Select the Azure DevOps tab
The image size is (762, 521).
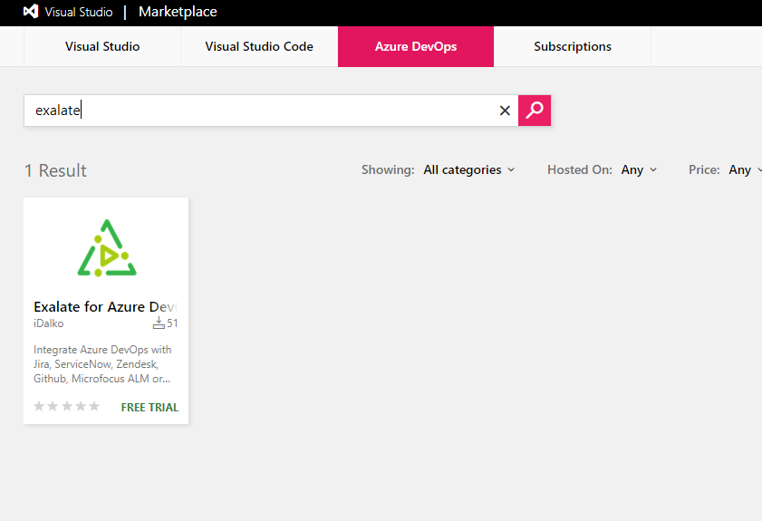click(416, 46)
